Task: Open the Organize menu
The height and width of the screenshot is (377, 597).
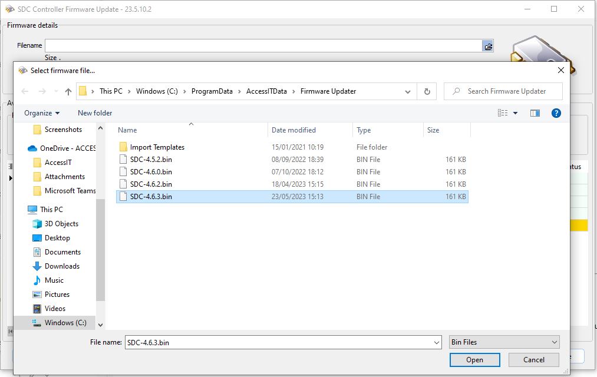Action: (x=42, y=113)
